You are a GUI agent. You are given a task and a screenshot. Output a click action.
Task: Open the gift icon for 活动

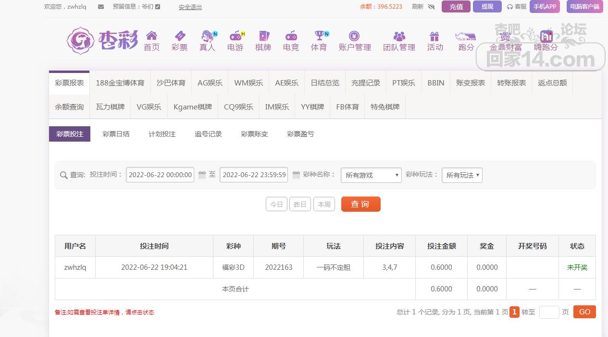click(x=434, y=36)
